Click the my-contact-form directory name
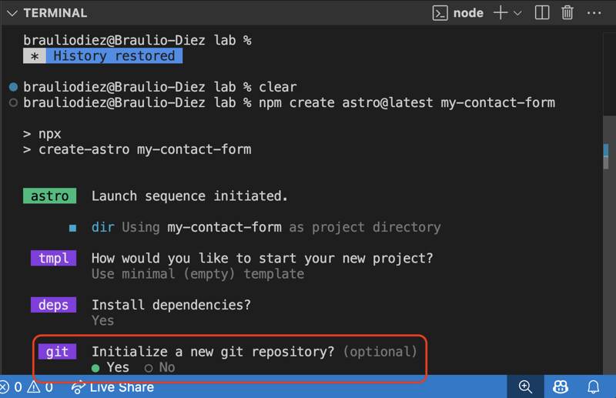Screen dimensions: 616x398 [x=224, y=227]
